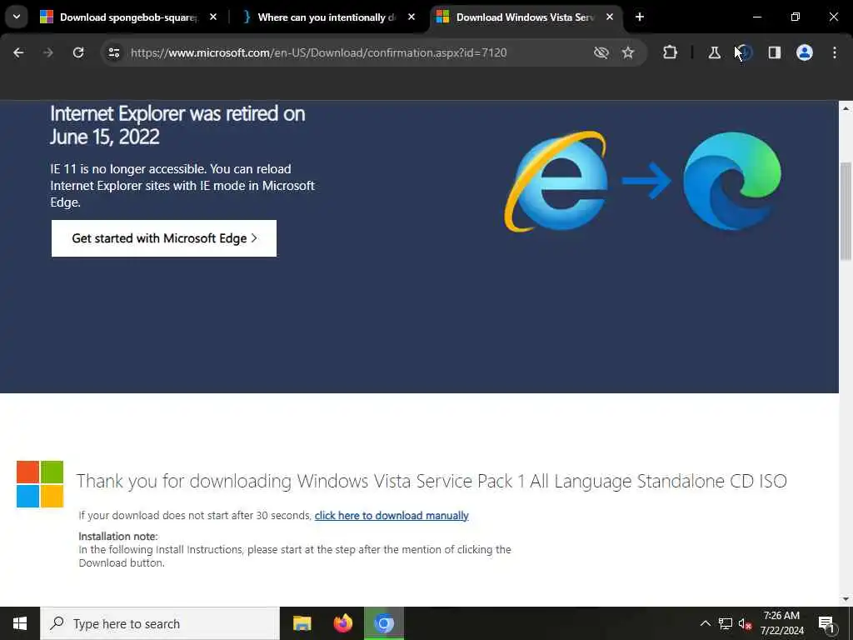Open network status tray icon

pos(726,623)
